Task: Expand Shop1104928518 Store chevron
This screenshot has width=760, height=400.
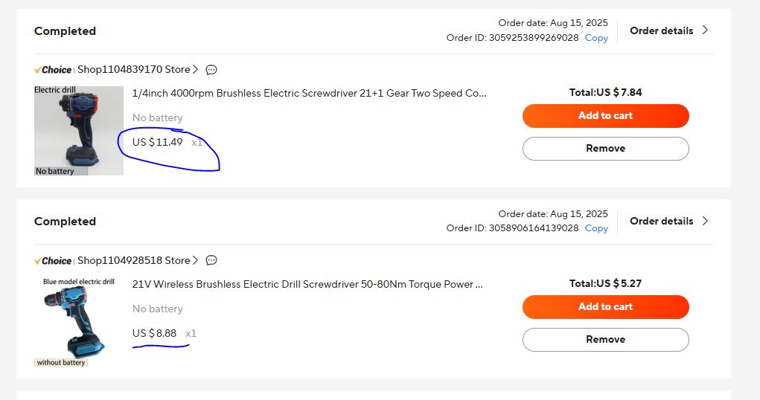Action: point(196,261)
